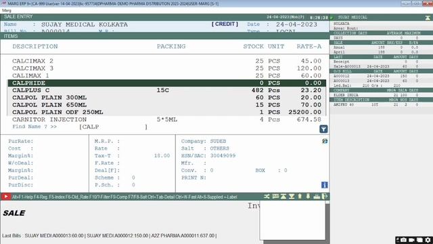Click the shortcut keys hint bar text

124,197
